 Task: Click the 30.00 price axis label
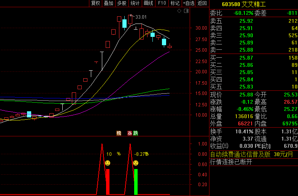tap(201, 28)
